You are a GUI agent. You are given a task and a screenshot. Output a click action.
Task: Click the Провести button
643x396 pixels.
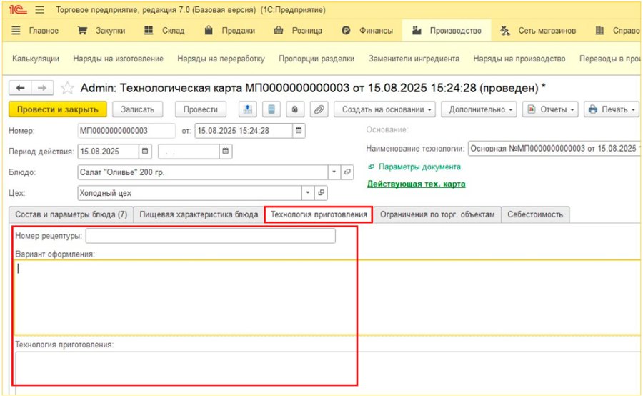(201, 109)
